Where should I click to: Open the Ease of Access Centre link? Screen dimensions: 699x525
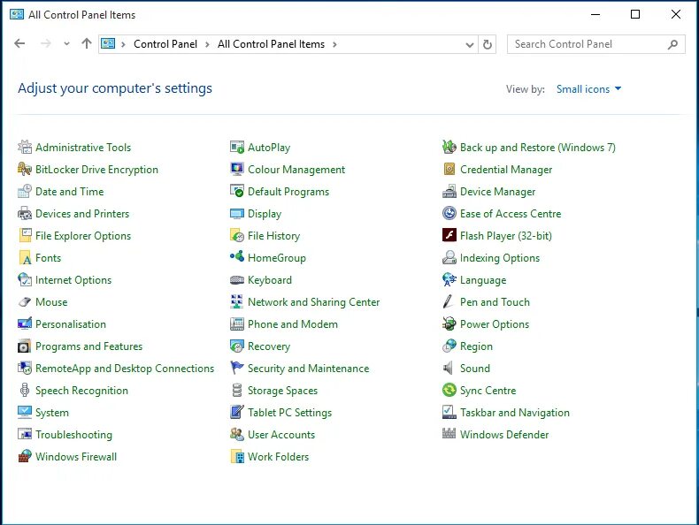[x=511, y=214]
